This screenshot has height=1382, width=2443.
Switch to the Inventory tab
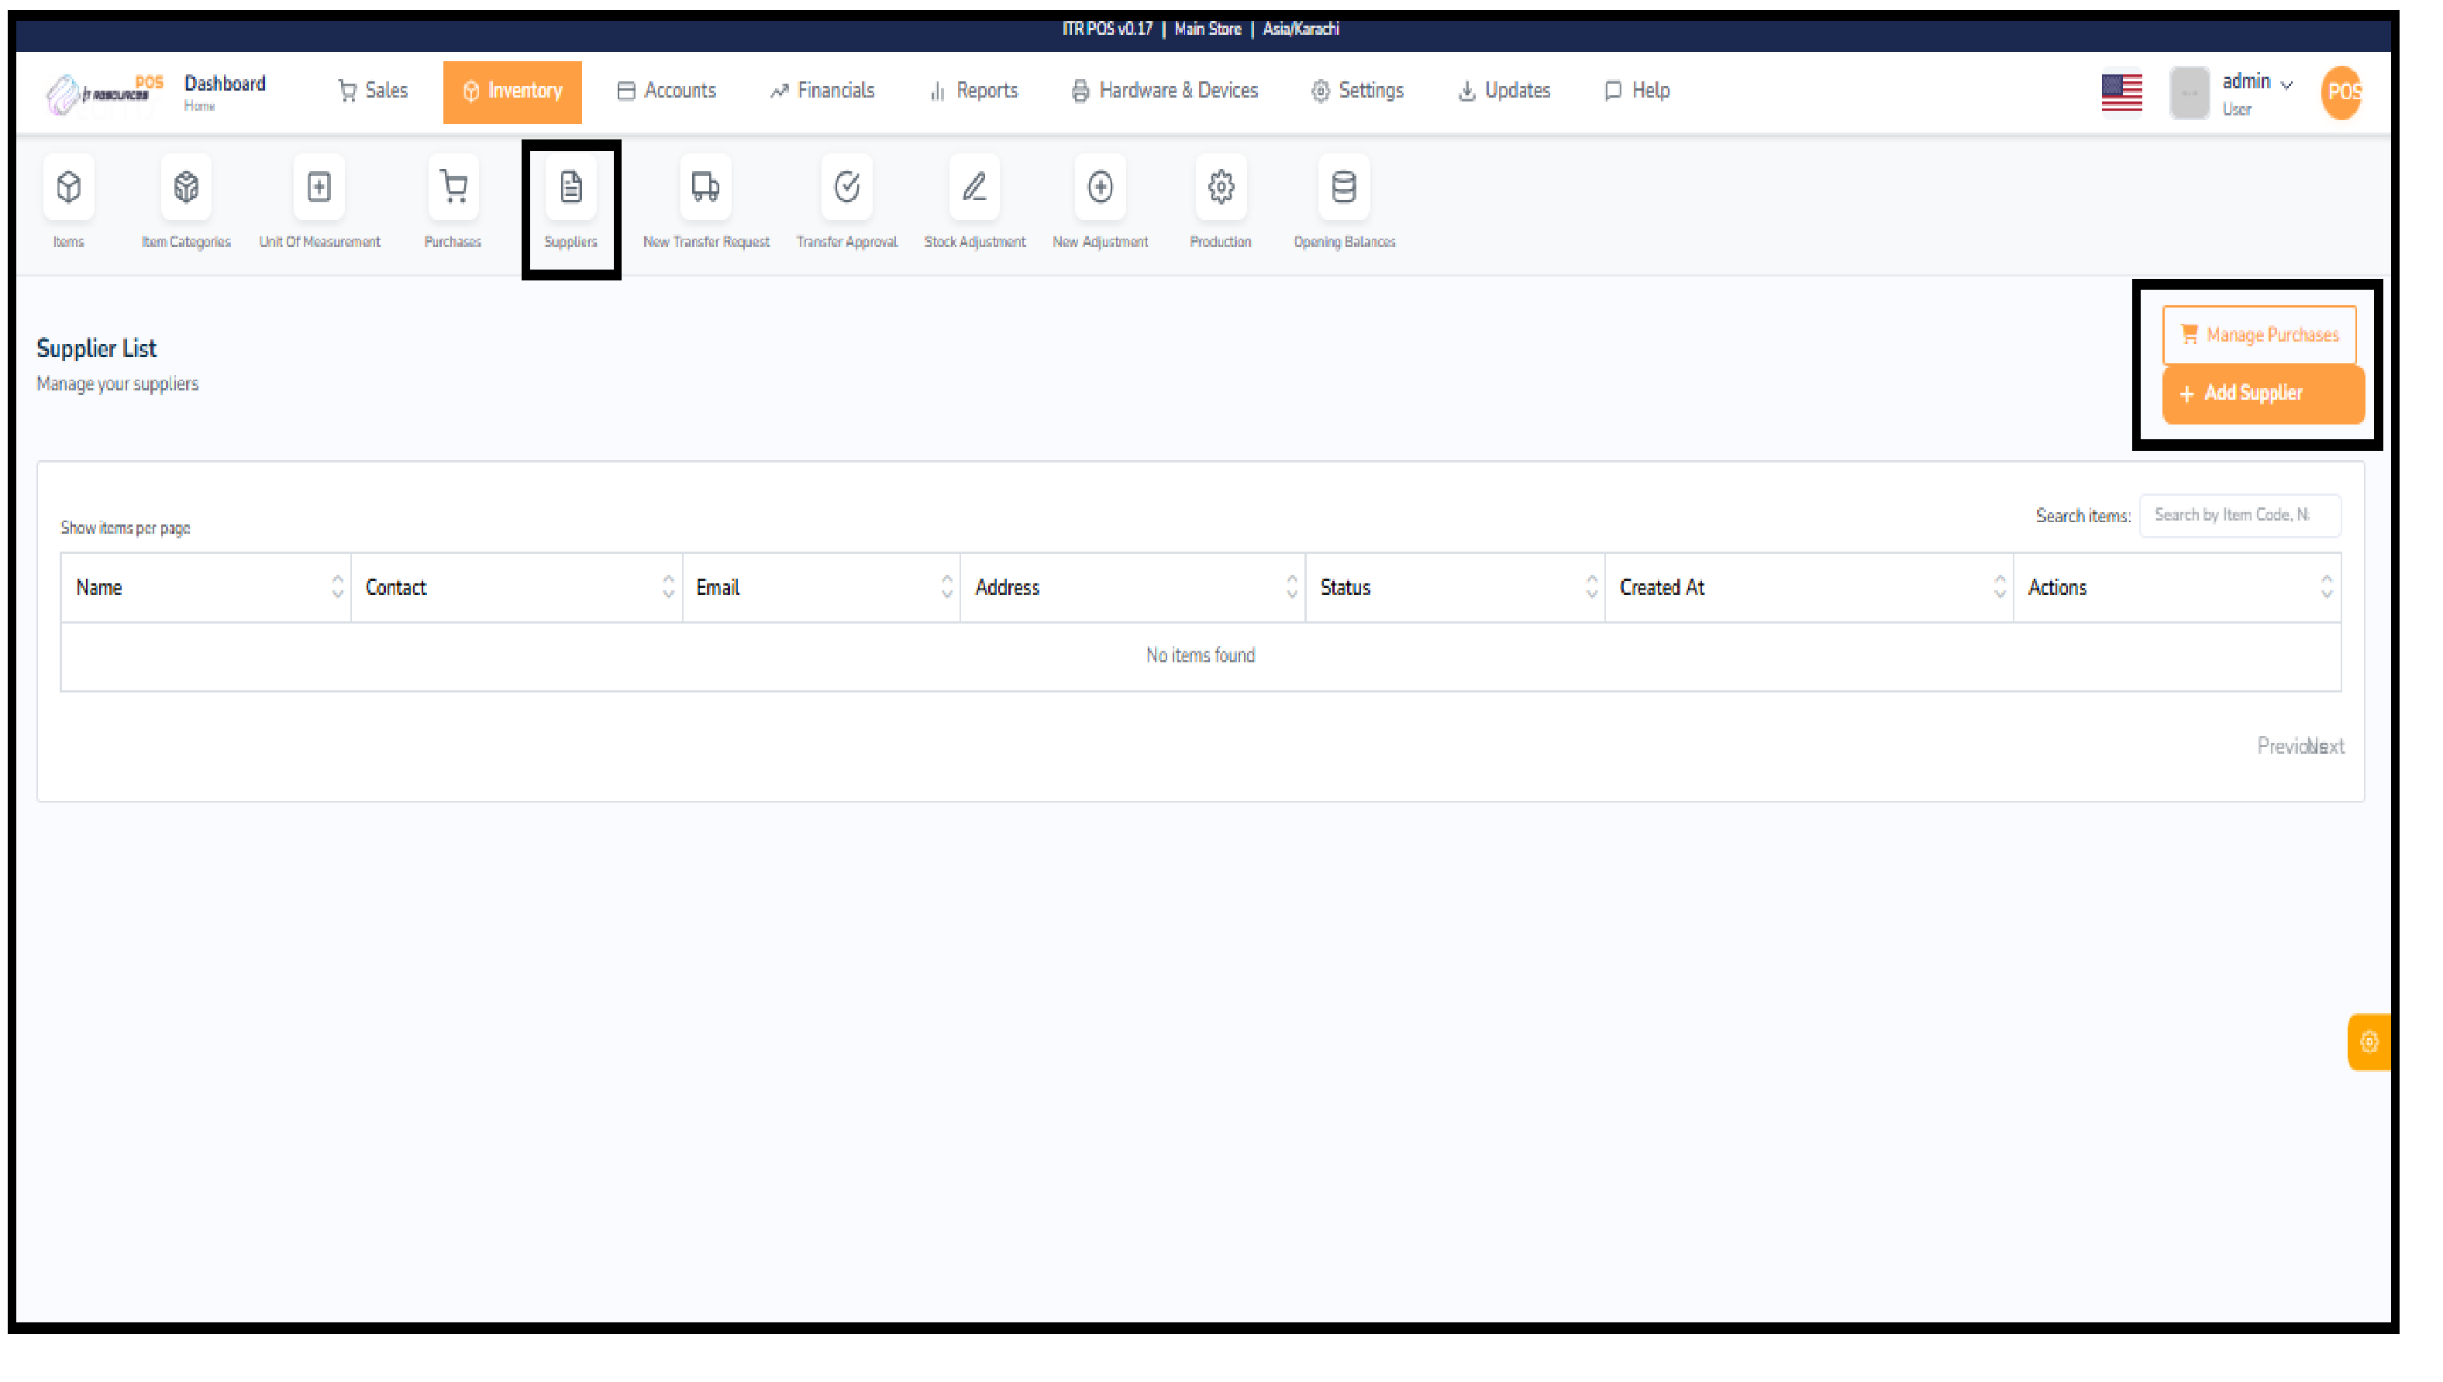click(x=512, y=91)
